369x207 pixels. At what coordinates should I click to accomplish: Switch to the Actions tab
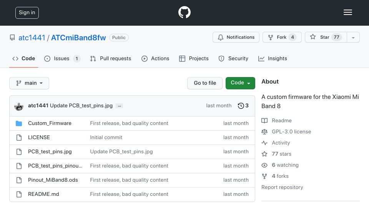[155, 59]
